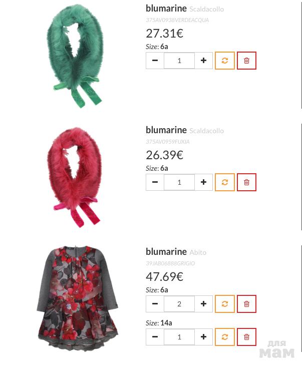
Task: Remove the fuchsia Scaldacollo from cart
Action: pyautogui.click(x=246, y=182)
